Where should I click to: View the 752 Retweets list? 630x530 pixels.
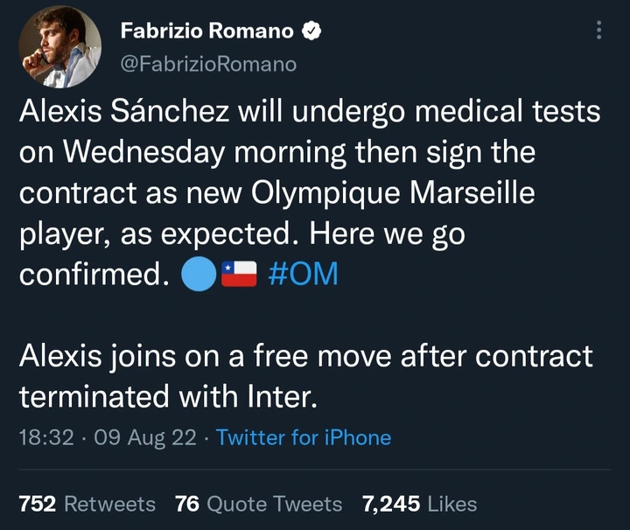pos(87,504)
